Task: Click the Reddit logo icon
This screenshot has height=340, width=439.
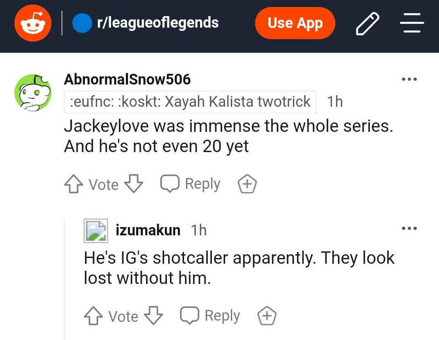Action: [x=33, y=23]
